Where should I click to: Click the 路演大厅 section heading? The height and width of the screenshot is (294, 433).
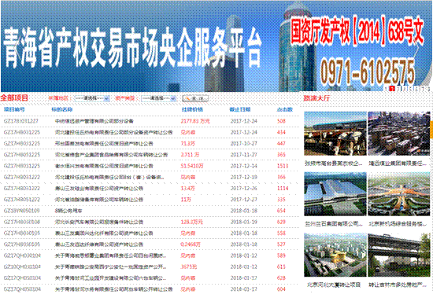[x=316, y=98]
